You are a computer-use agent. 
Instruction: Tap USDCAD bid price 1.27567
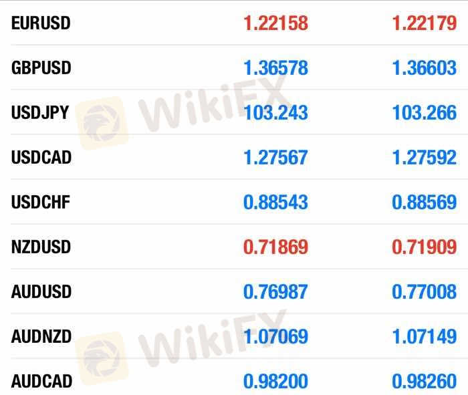coord(275,158)
